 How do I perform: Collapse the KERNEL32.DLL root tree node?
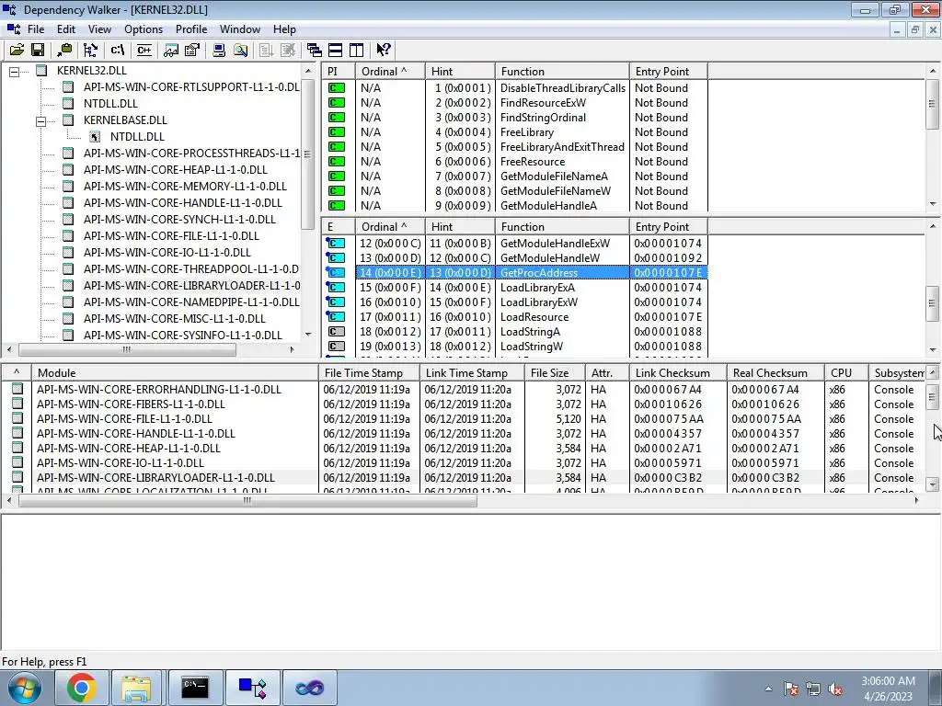(x=15, y=72)
